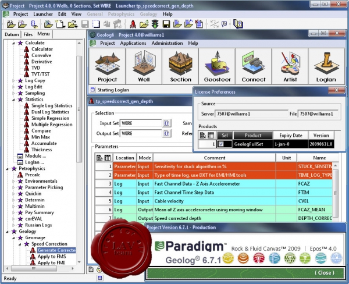Collapse the Speed Correction tree node
The height and width of the screenshot is (284, 349).
pyautogui.click(x=20, y=244)
